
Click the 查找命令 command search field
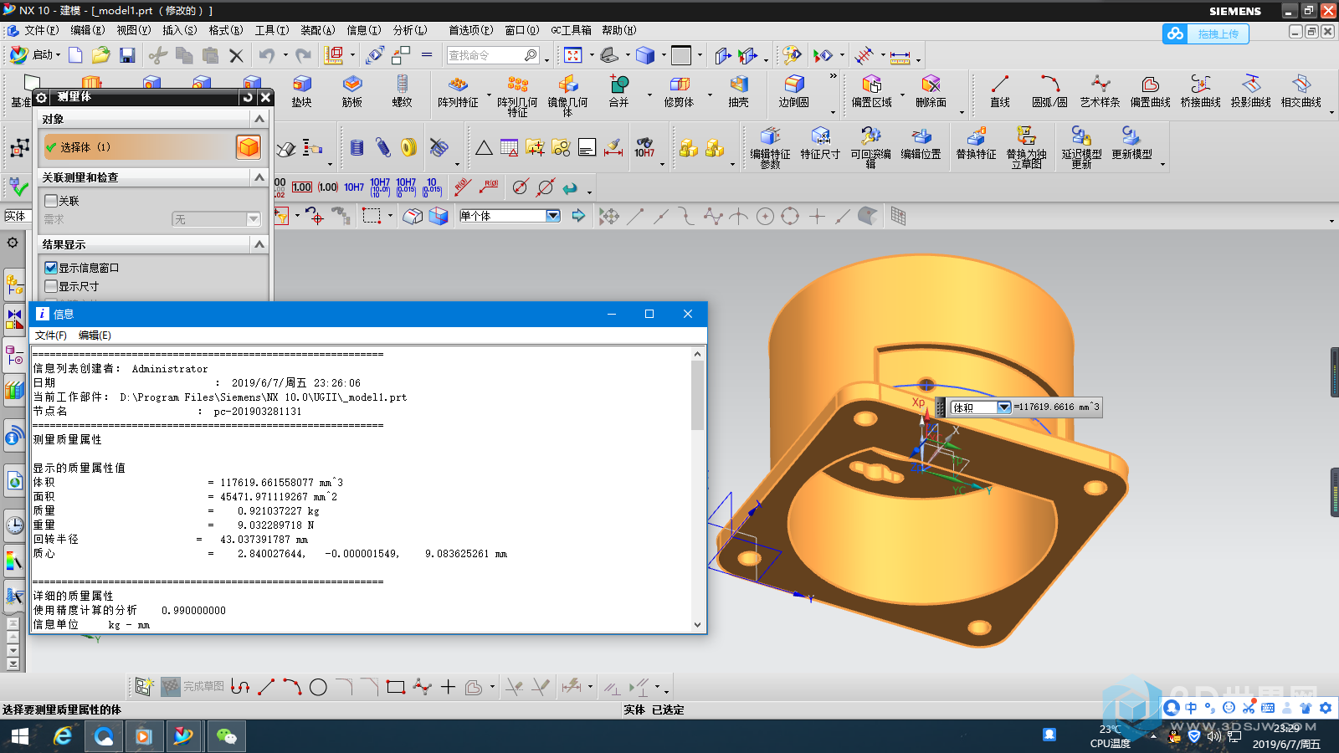493,55
